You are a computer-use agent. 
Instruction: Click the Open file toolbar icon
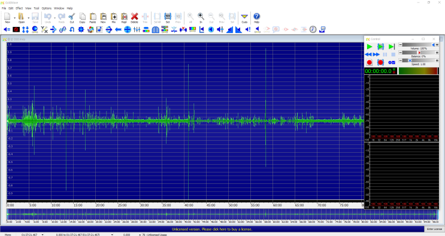(x=22, y=17)
